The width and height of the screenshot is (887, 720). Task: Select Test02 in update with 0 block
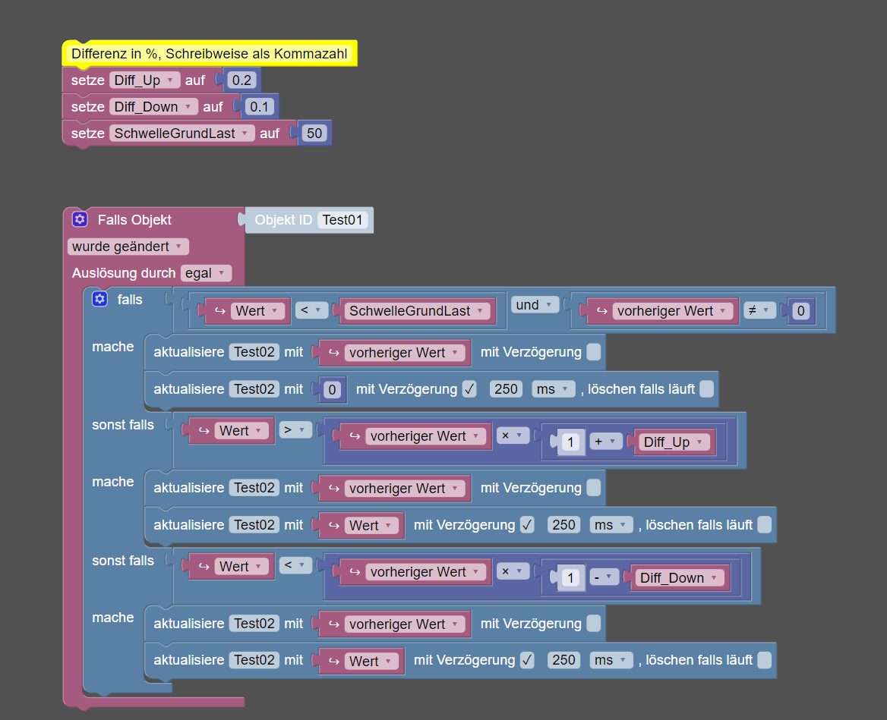(x=254, y=388)
